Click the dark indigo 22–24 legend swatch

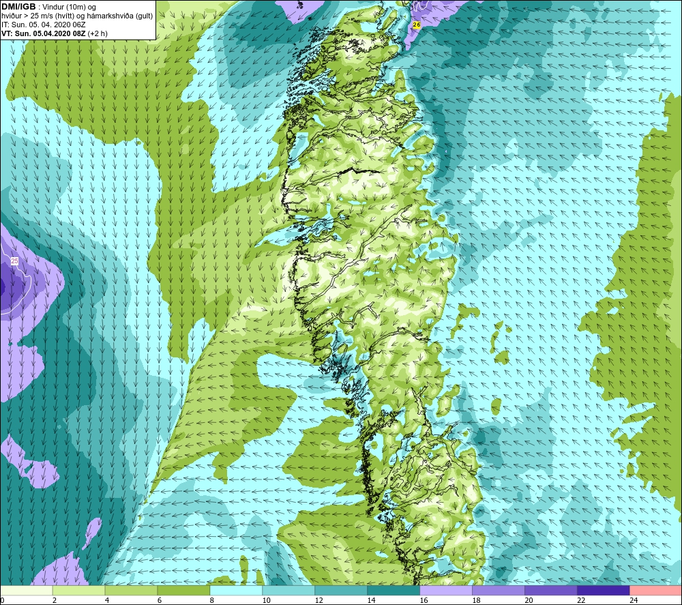coord(604,590)
